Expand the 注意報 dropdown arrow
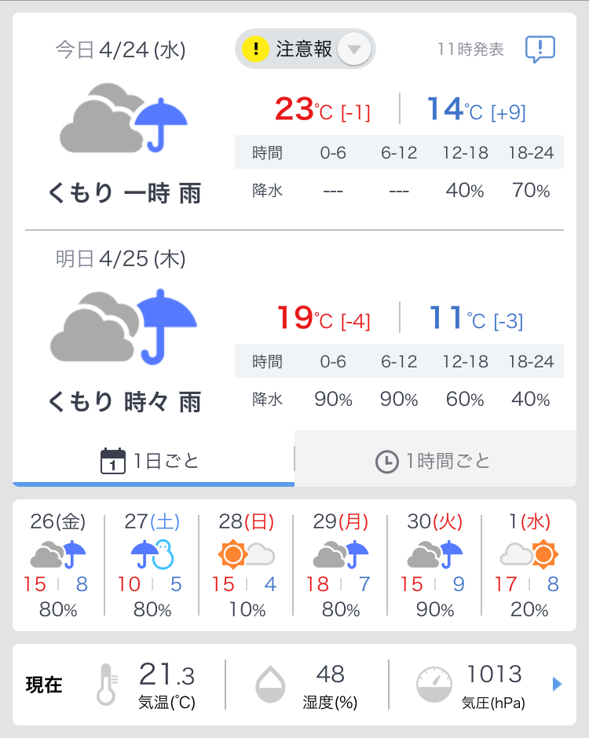This screenshot has width=589, height=738. tap(354, 49)
